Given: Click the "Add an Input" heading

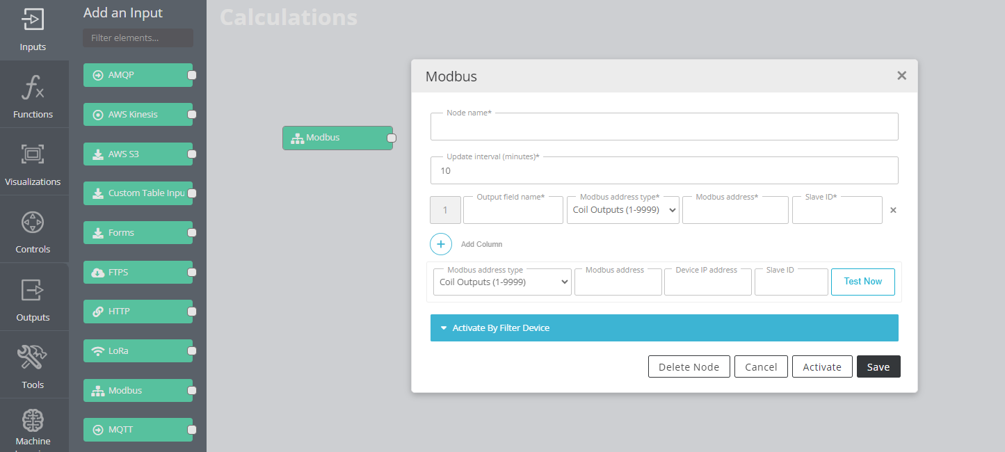Looking at the screenshot, I should pos(123,13).
